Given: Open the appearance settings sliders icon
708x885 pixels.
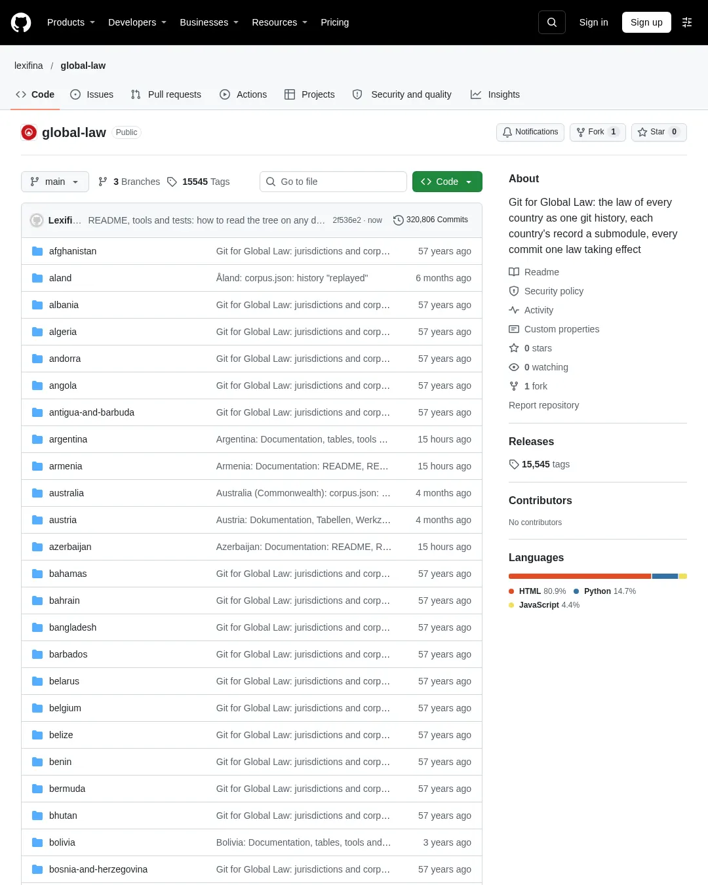Looking at the screenshot, I should click(687, 22).
